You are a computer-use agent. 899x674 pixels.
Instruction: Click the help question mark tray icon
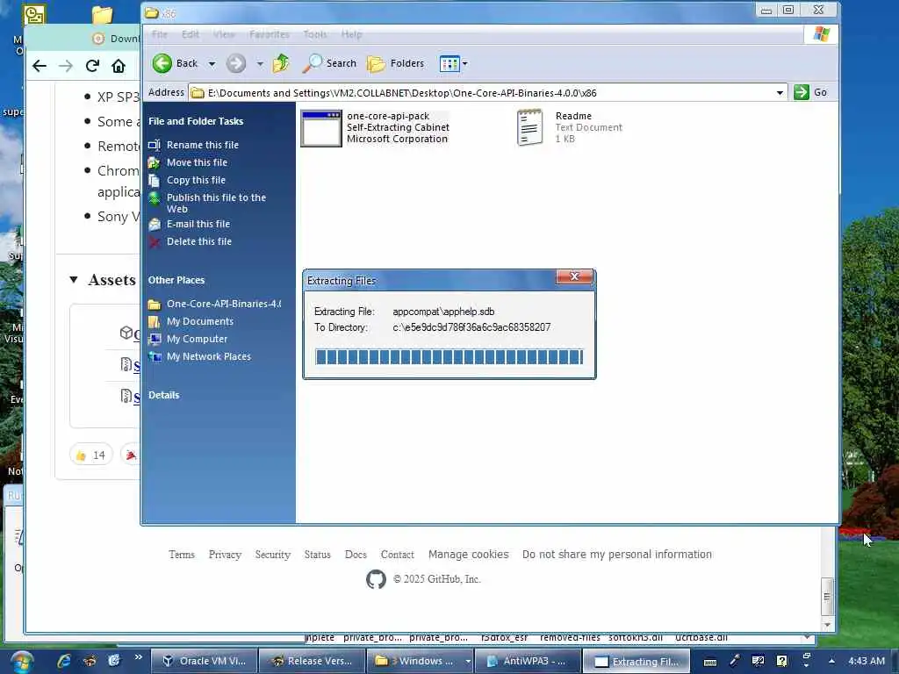click(x=782, y=661)
